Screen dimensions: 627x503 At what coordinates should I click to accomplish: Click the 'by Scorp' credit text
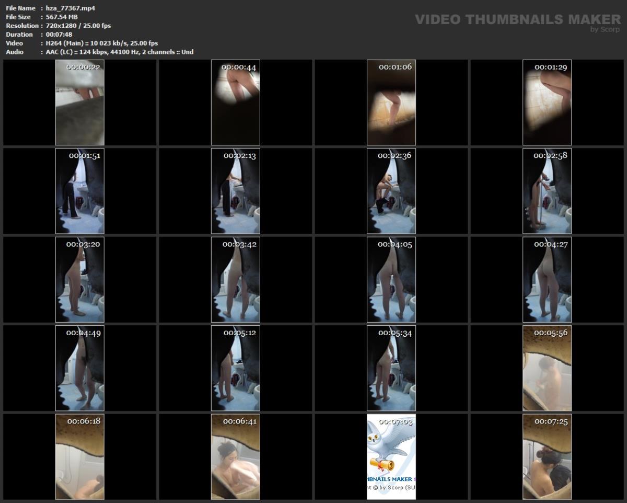point(598,28)
